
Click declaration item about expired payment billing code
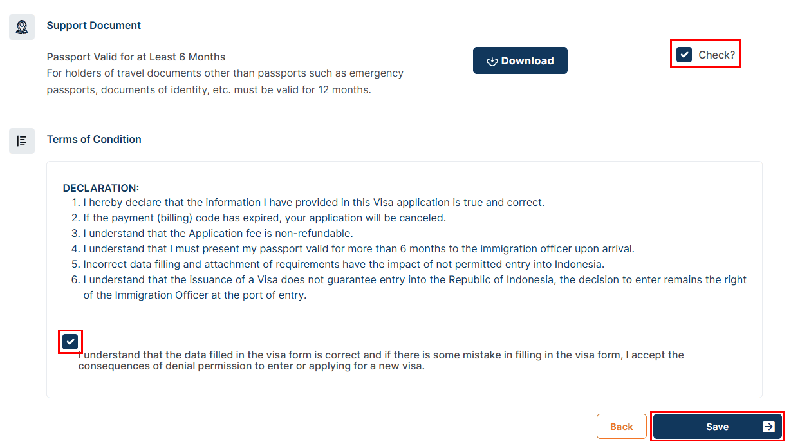(265, 218)
